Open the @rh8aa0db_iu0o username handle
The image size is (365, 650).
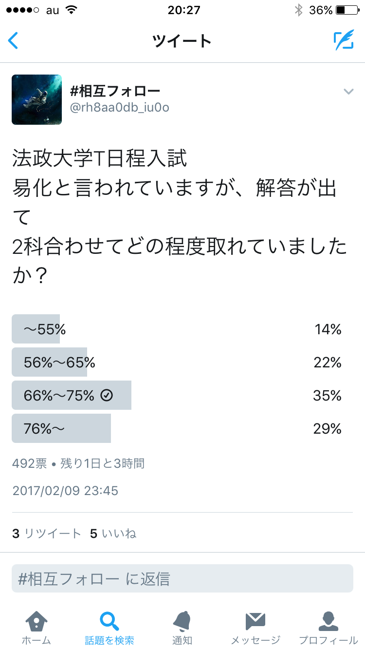pos(120,108)
